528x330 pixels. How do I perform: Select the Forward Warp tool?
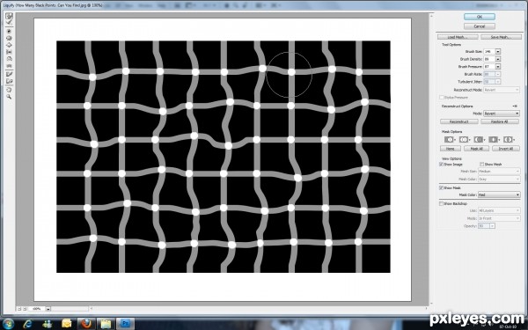[x=9, y=16]
